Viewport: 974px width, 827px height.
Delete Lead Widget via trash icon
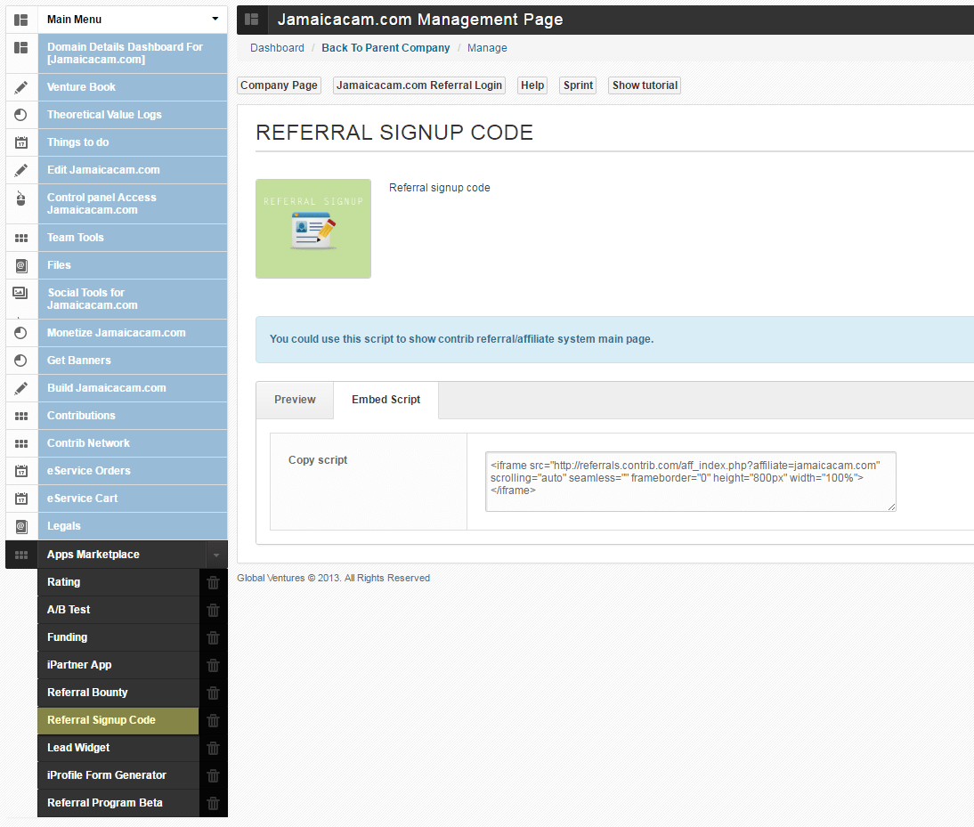(x=213, y=748)
